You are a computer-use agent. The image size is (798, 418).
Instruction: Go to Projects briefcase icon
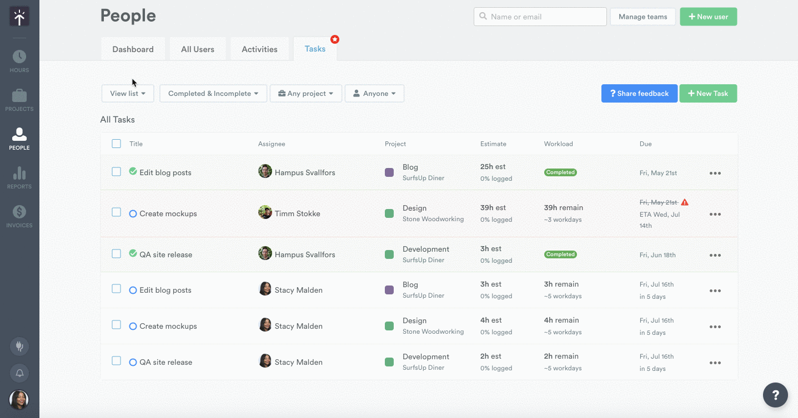[19, 100]
